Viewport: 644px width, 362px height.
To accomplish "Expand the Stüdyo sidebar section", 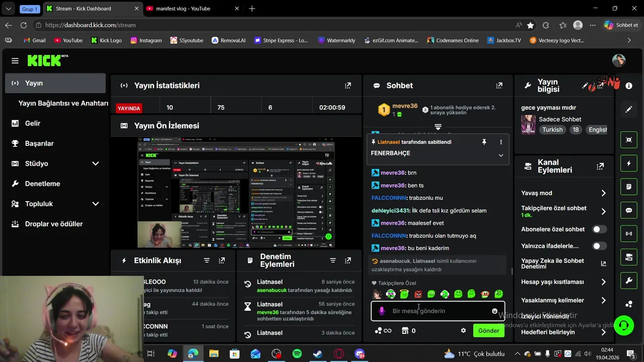I will click(96, 163).
